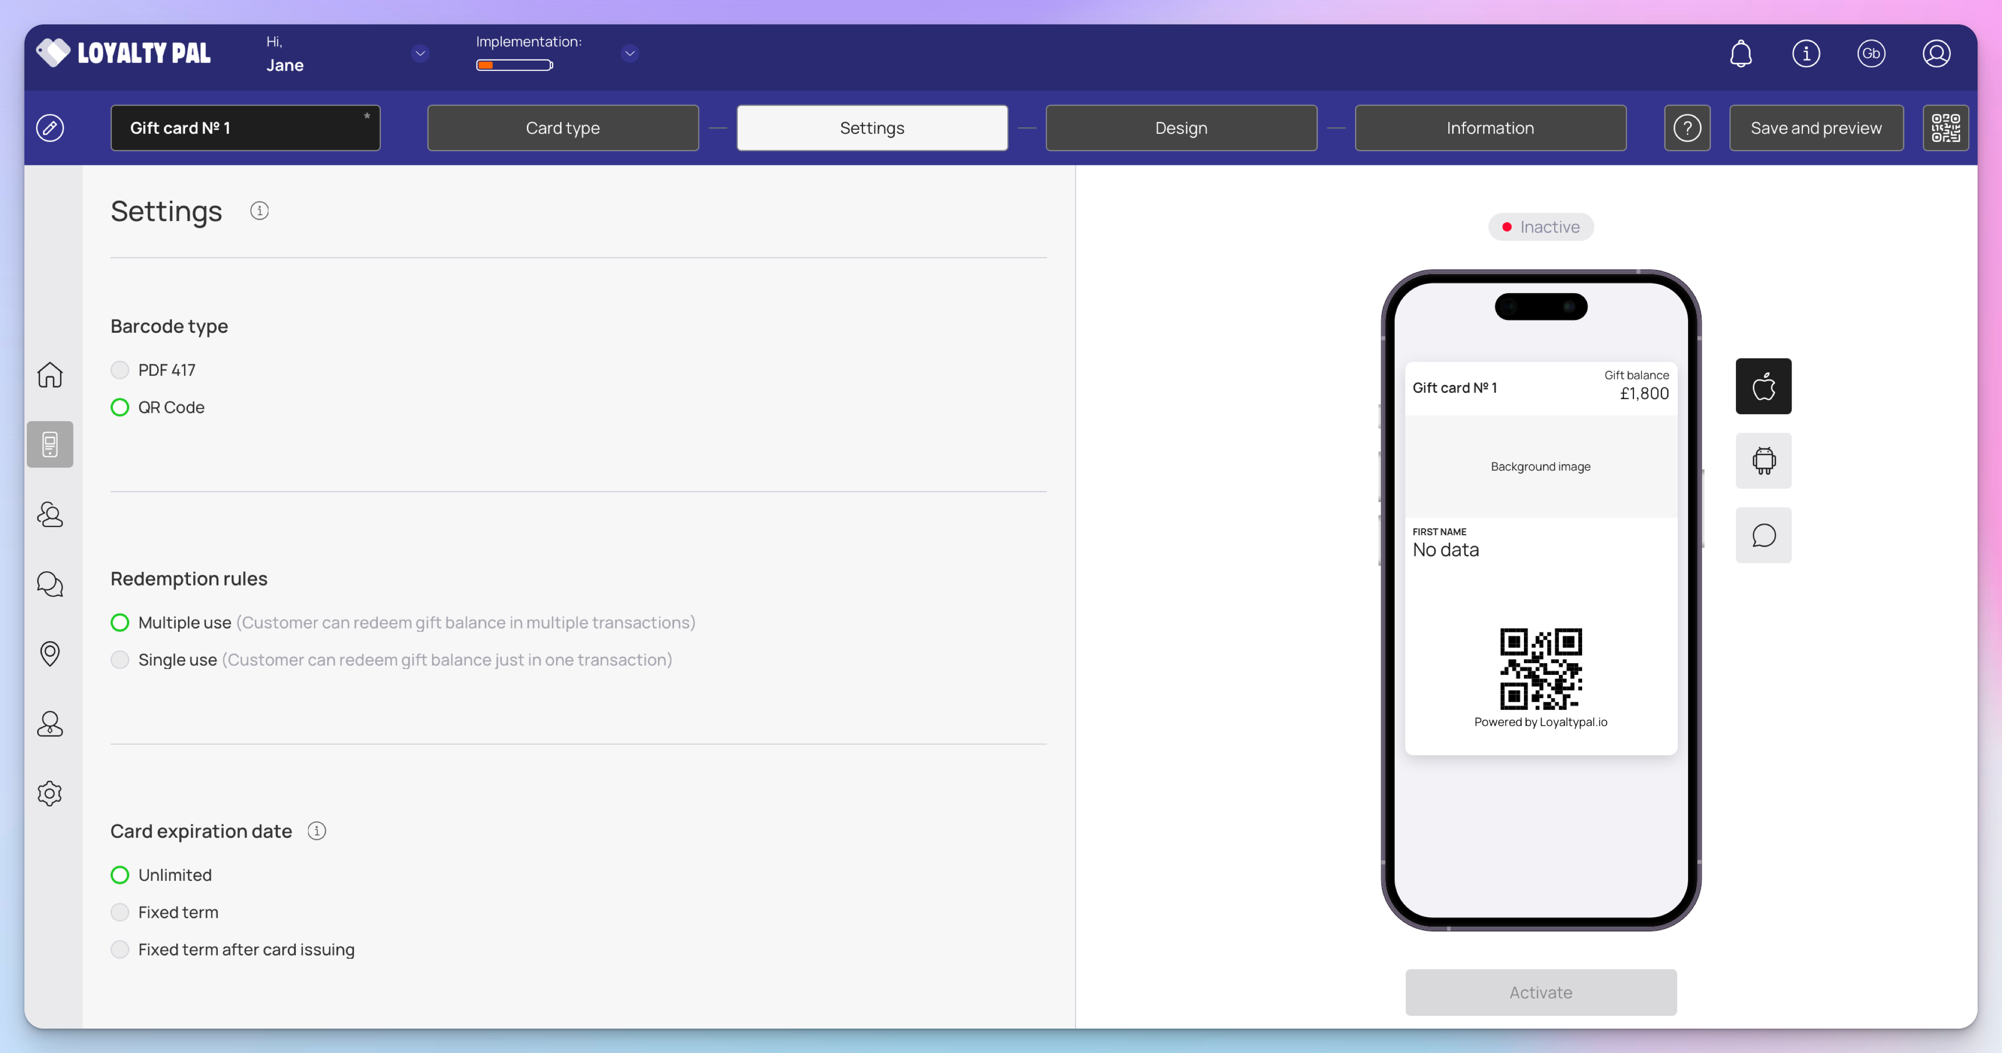Switch preview to Android device
This screenshot has height=1053, width=2002.
(1763, 461)
